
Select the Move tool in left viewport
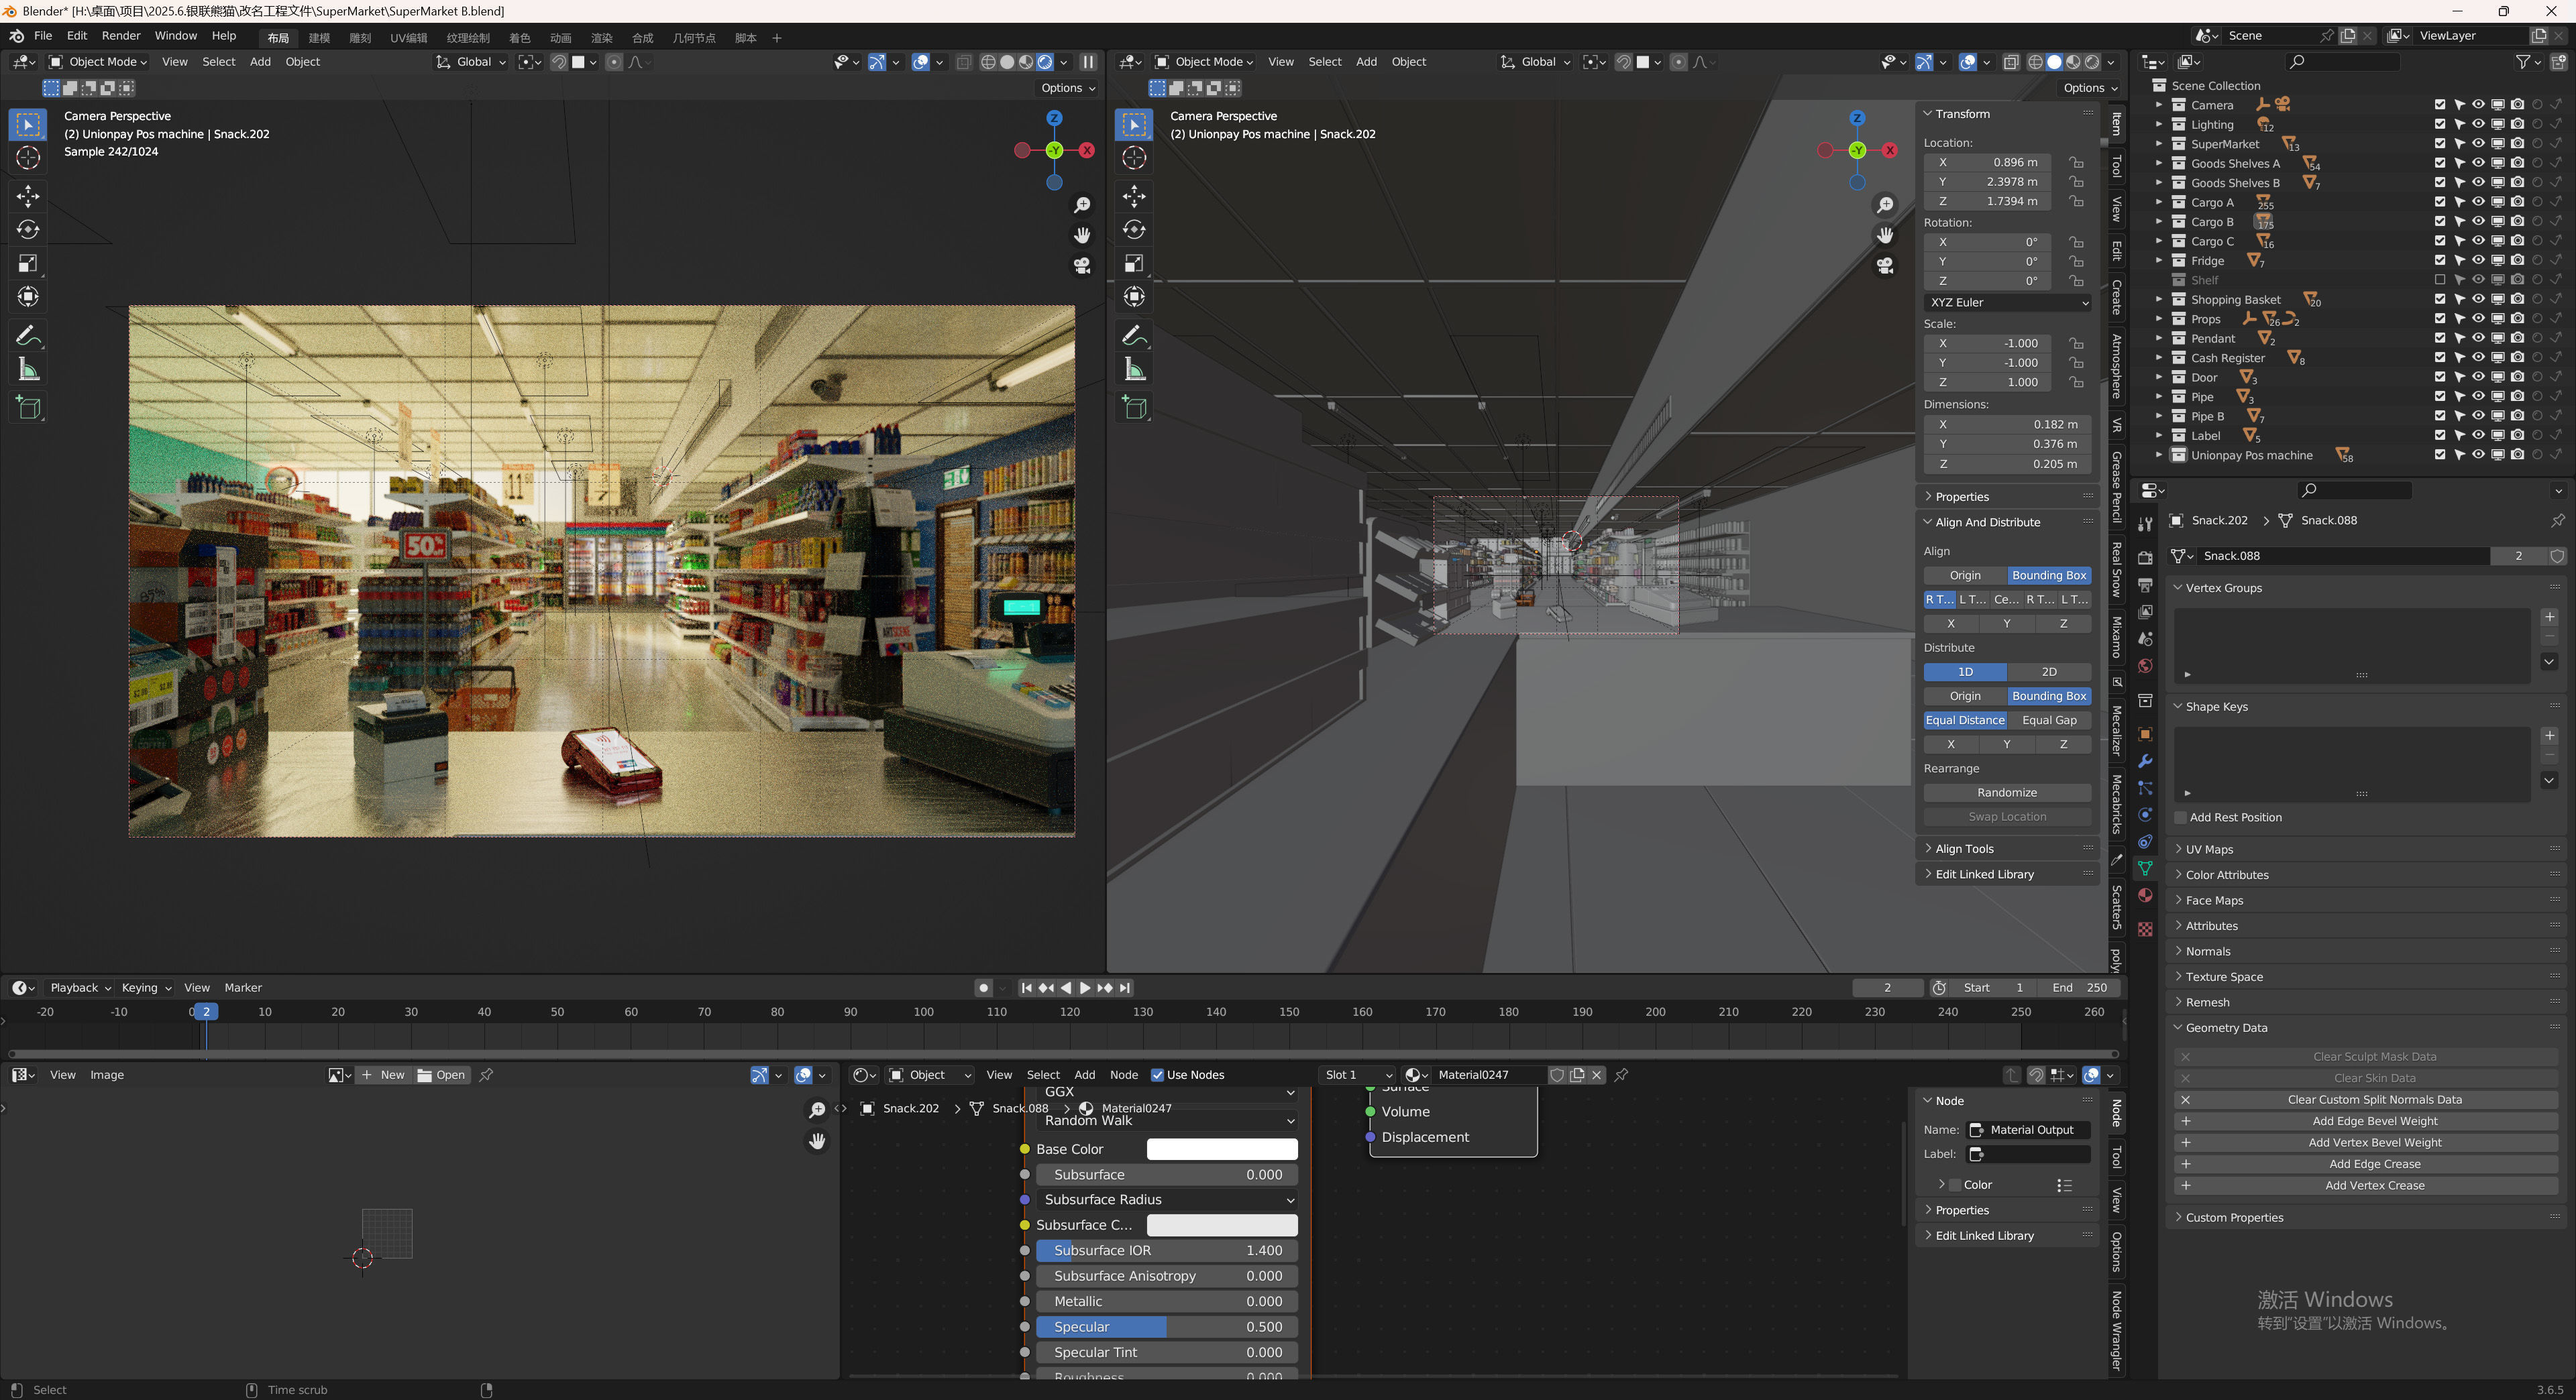coord(28,196)
